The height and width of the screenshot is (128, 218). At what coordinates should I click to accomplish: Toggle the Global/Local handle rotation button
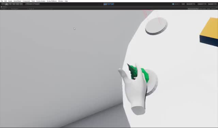pos(36,4)
